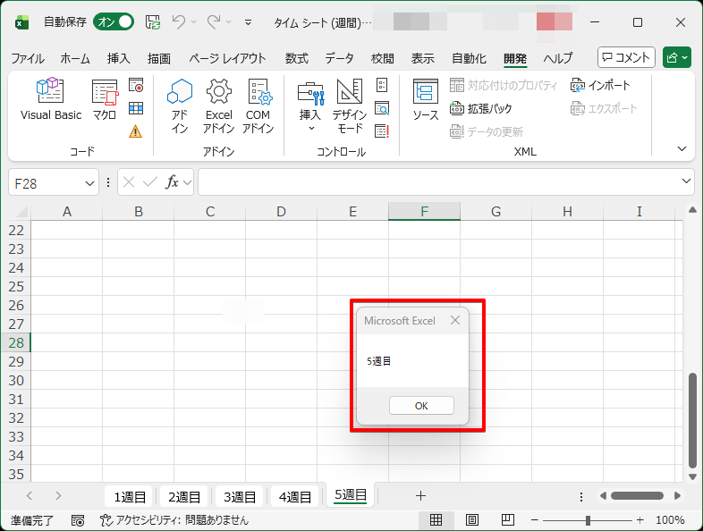Switch to sheet 3週目
The width and height of the screenshot is (703, 531).
tap(240, 496)
